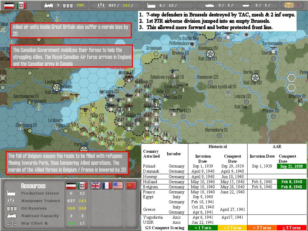
Task: Click the locomotive icon in the top bar
Action: click(x=49, y=5)
